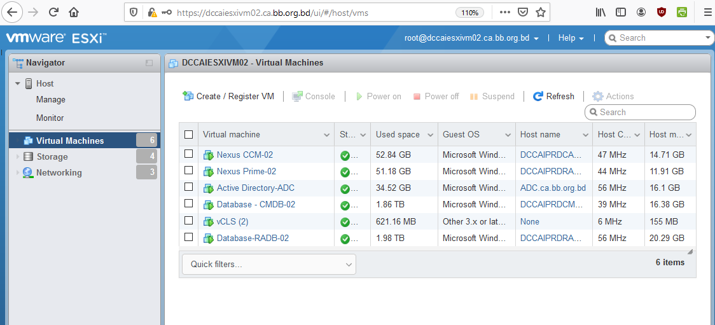This screenshot has height=325, width=715.
Task: Open the page actions three-dot menu
Action: pos(505,13)
